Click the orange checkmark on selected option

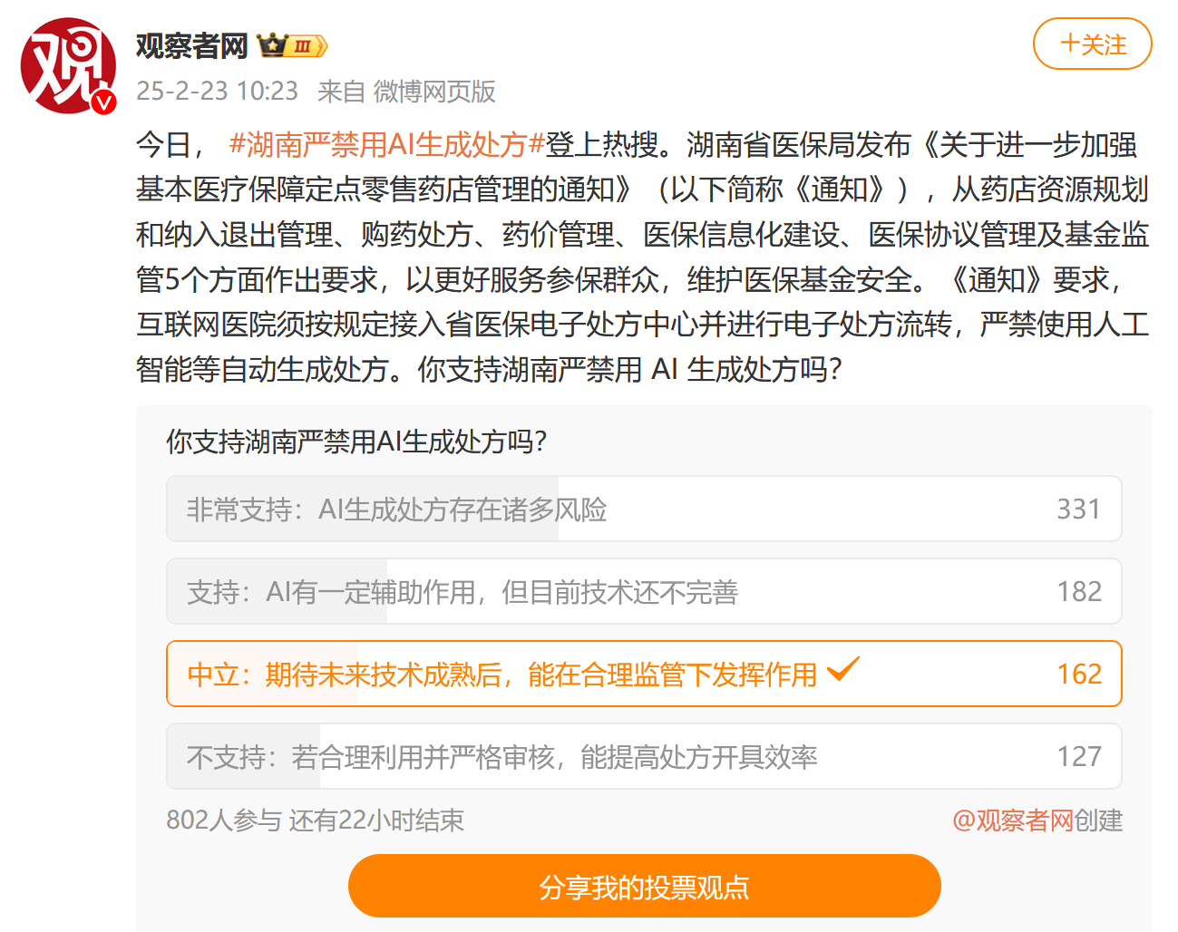tap(842, 670)
